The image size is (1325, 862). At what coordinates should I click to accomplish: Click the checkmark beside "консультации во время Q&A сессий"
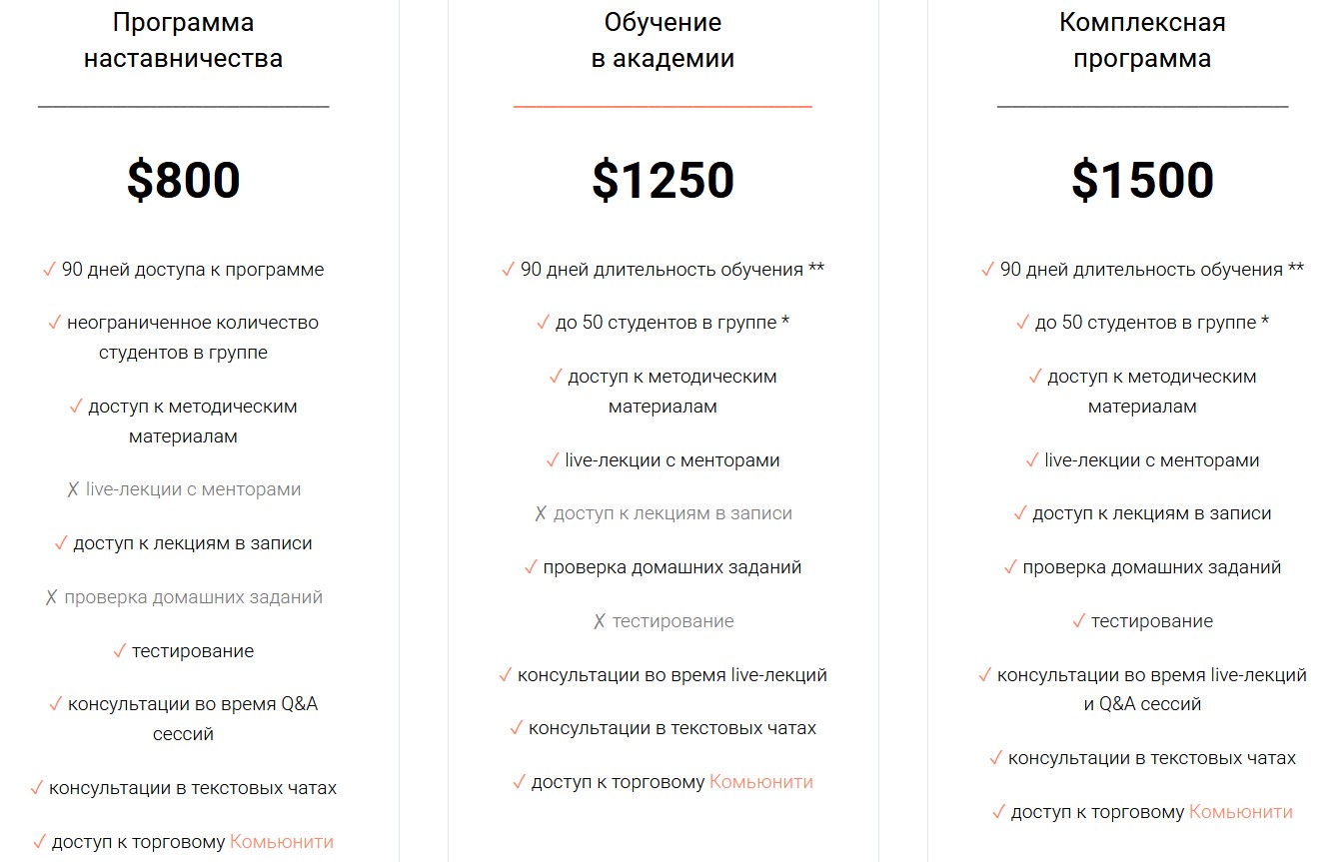click(56, 704)
